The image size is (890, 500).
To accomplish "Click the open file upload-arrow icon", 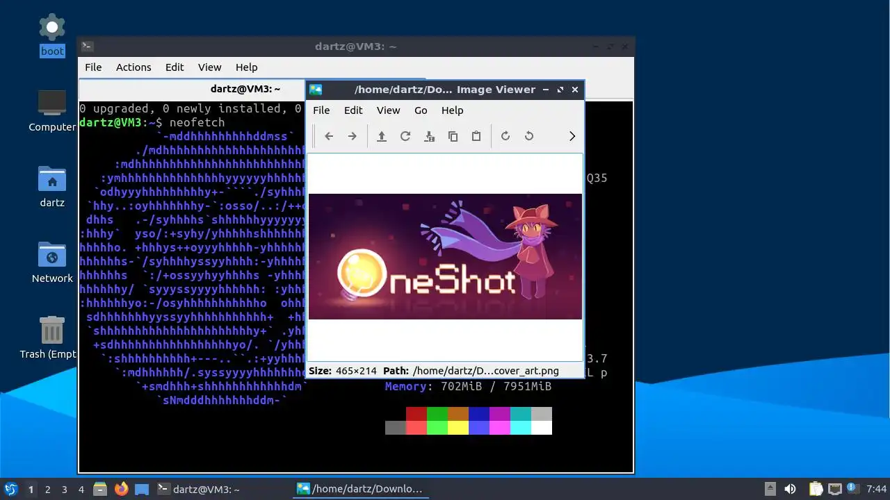I will click(382, 136).
